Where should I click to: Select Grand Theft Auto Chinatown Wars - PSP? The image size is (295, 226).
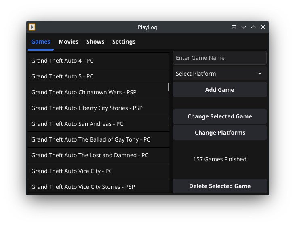[x=99, y=92]
